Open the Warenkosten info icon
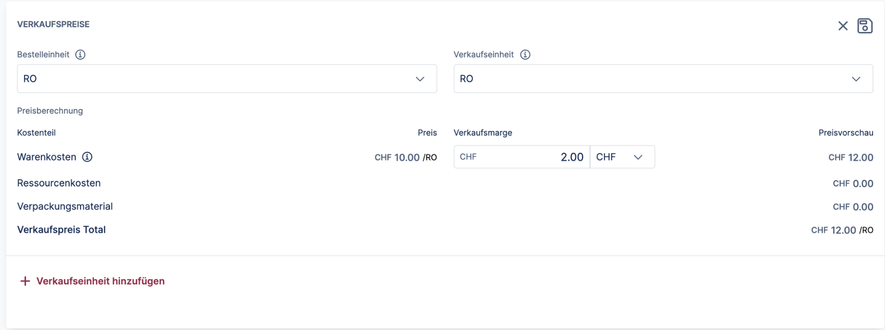This screenshot has width=885, height=330. pyautogui.click(x=87, y=157)
